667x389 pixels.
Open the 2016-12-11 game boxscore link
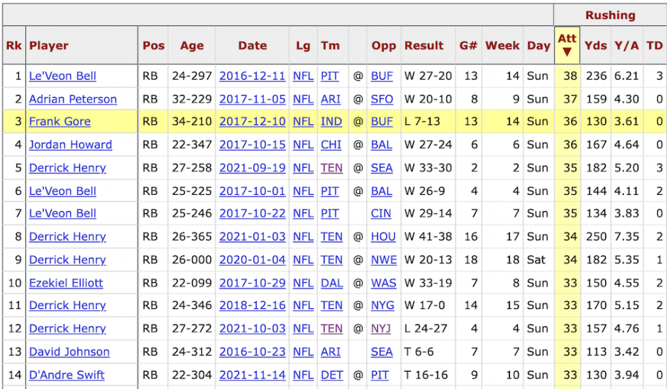252,76
